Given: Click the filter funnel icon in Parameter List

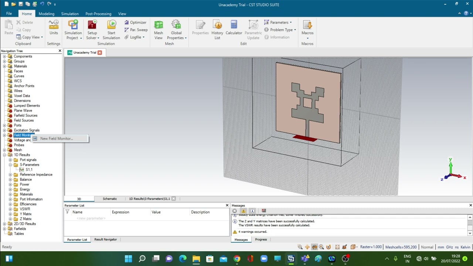Looking at the screenshot, I should click(67, 212).
